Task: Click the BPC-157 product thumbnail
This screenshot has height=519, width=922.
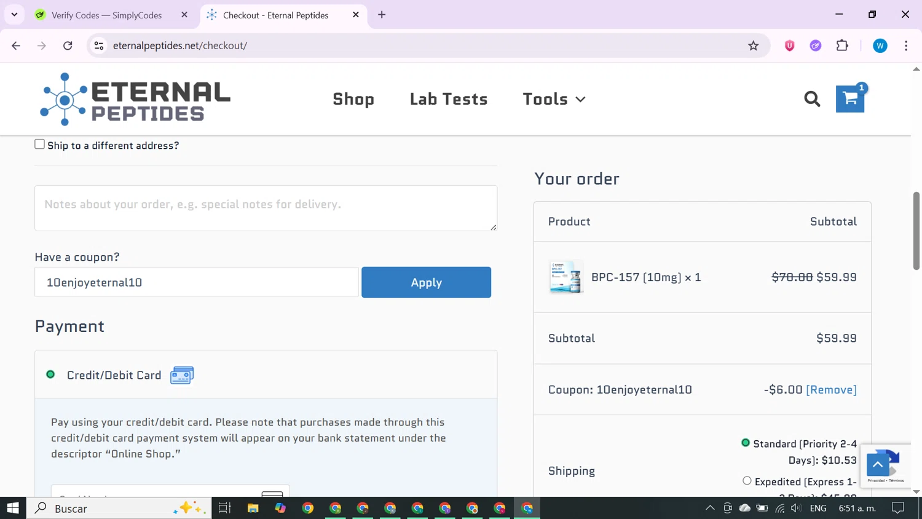Action: [566, 277]
